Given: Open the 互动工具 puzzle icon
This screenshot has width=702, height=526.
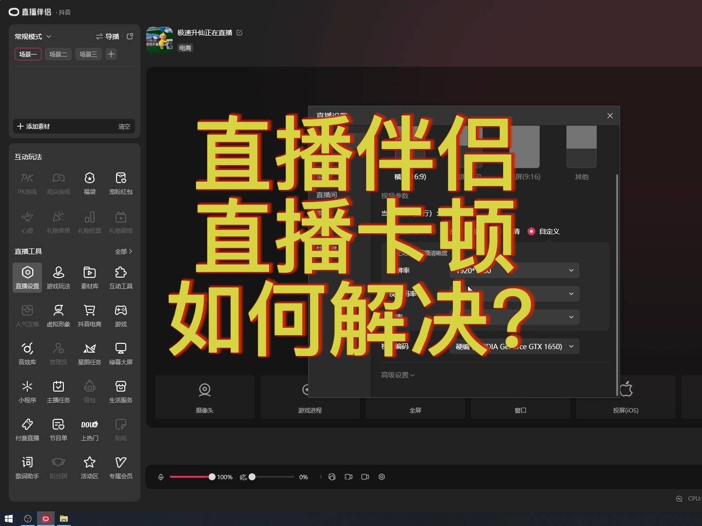Looking at the screenshot, I should [121, 278].
